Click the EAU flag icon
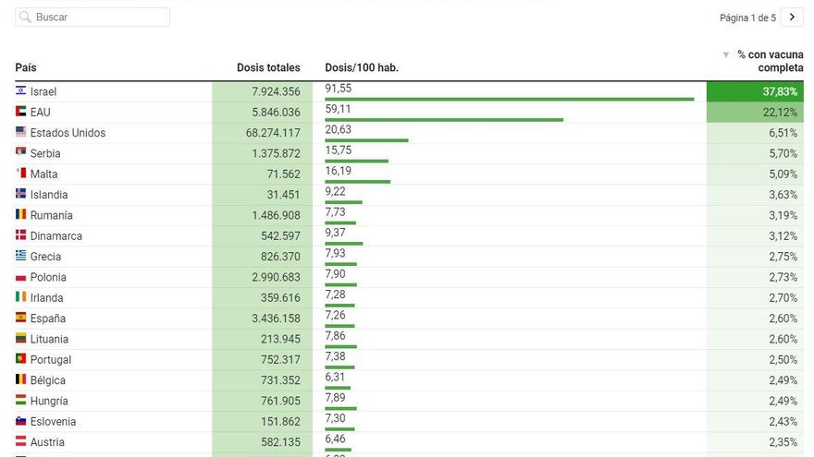The width and height of the screenshot is (814, 457). tap(20, 112)
